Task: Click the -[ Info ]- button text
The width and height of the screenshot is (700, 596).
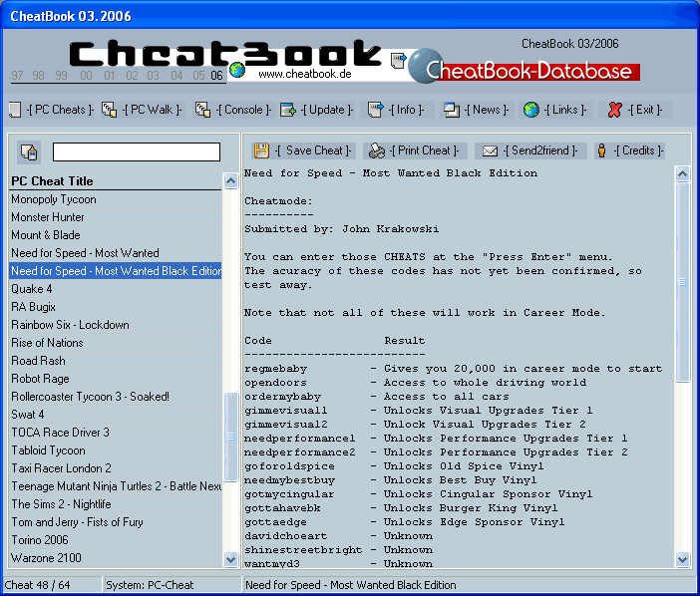Action: [x=406, y=110]
